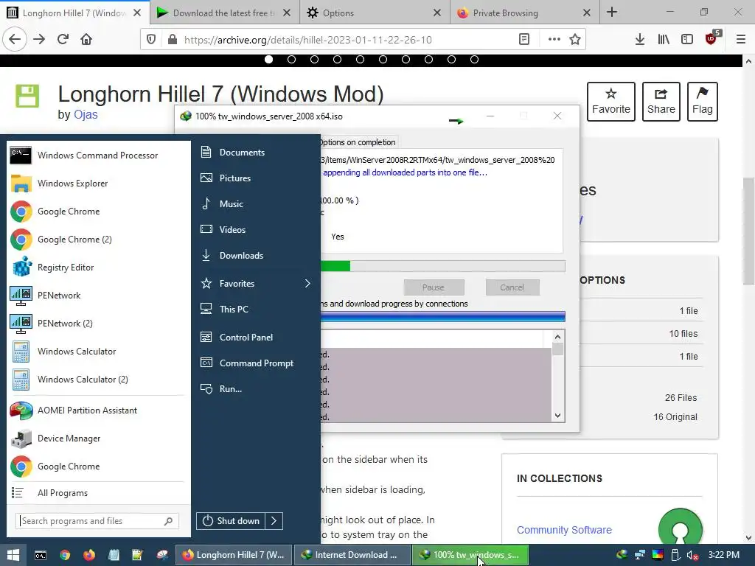The width and height of the screenshot is (755, 566).
Task: Click the taskbar clock 3:22 PM
Action: coord(724,555)
